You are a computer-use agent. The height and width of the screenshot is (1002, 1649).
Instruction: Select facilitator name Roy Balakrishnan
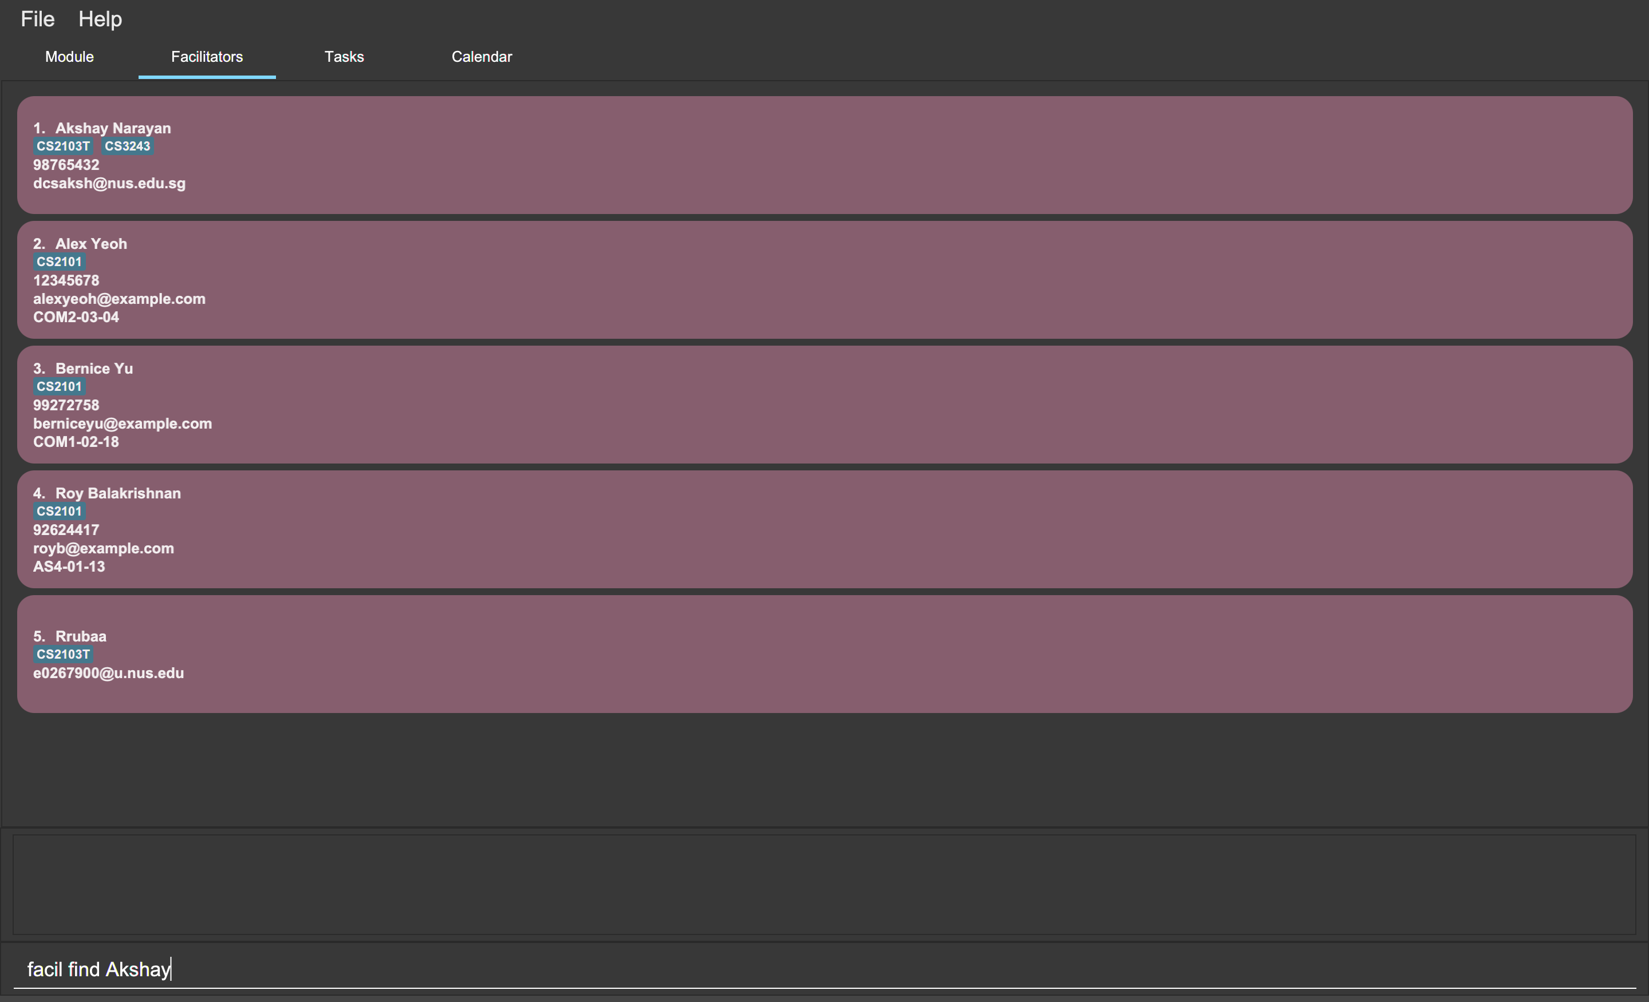(118, 493)
